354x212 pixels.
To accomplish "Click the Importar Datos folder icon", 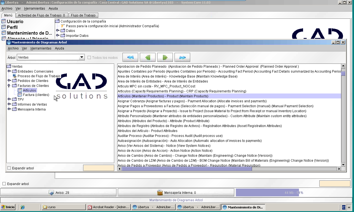I will coord(63,36).
